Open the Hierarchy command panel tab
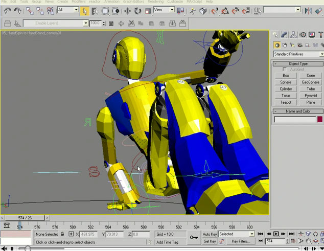The width and height of the screenshot is (324, 251). click(x=294, y=35)
